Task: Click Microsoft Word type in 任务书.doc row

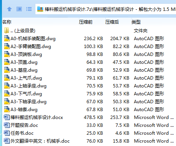Action: coord(154,133)
